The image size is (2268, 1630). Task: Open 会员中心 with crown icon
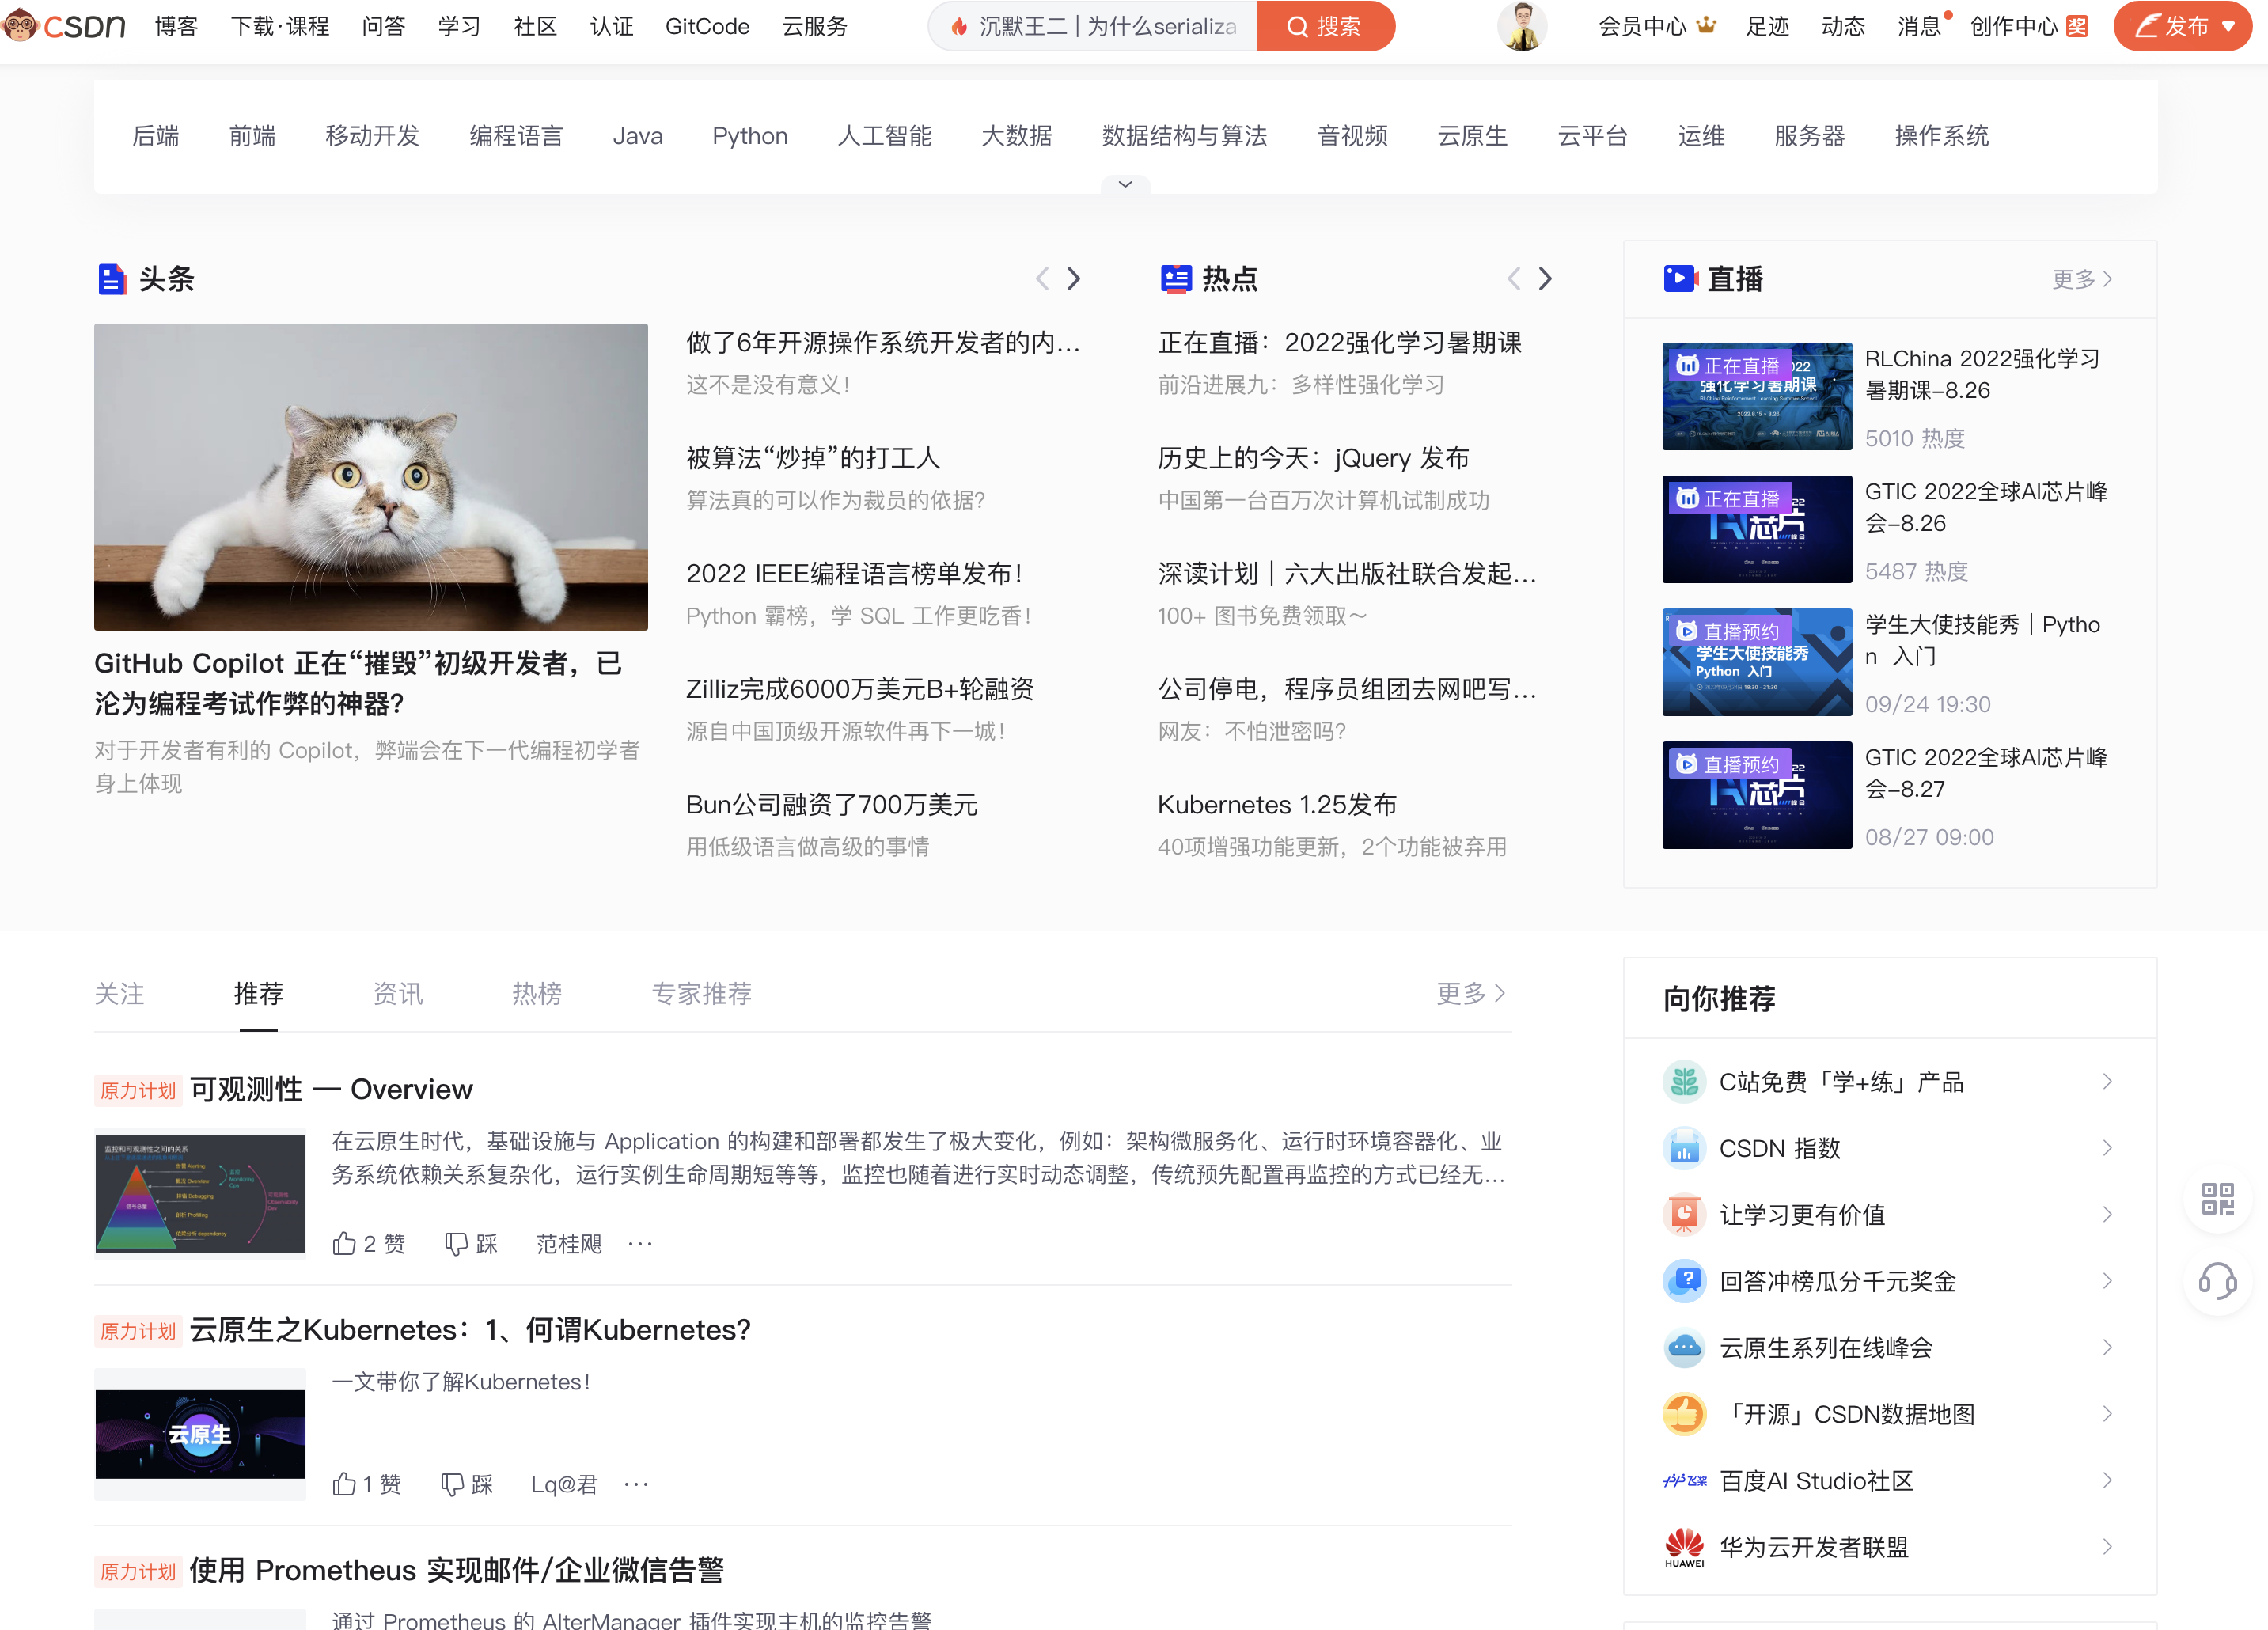tap(1657, 26)
